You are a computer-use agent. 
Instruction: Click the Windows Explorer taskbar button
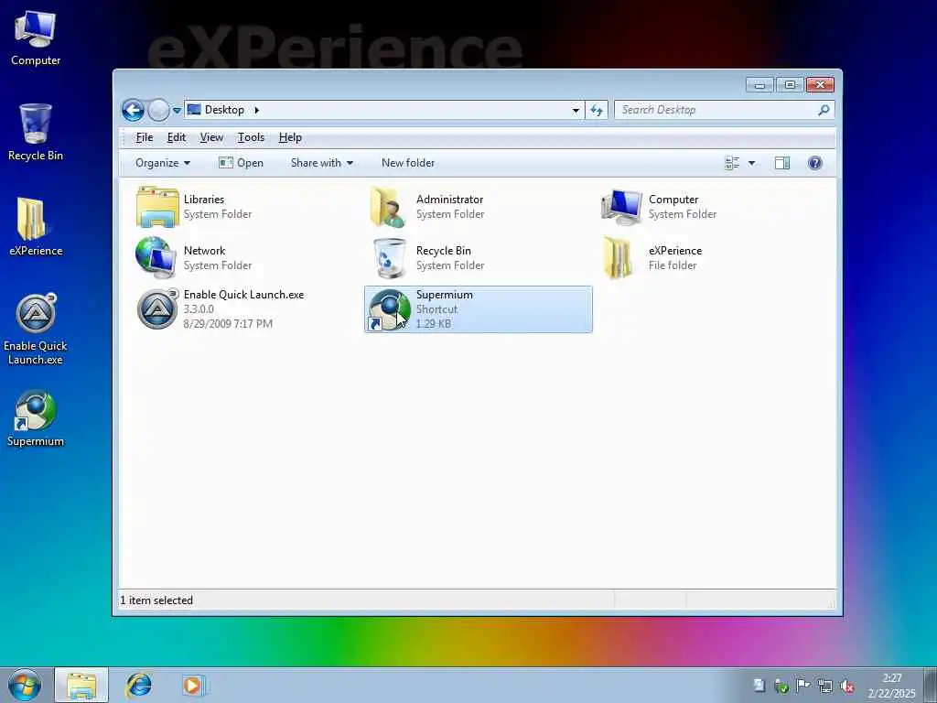pyautogui.click(x=81, y=685)
